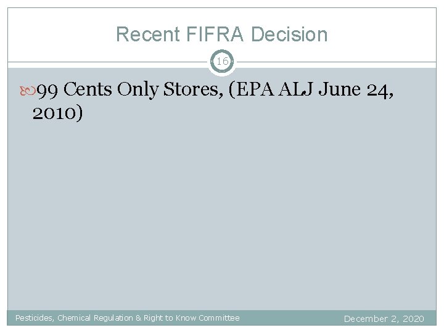
Task: Click the word 'Only' in the bullet
Action: point(138,90)
